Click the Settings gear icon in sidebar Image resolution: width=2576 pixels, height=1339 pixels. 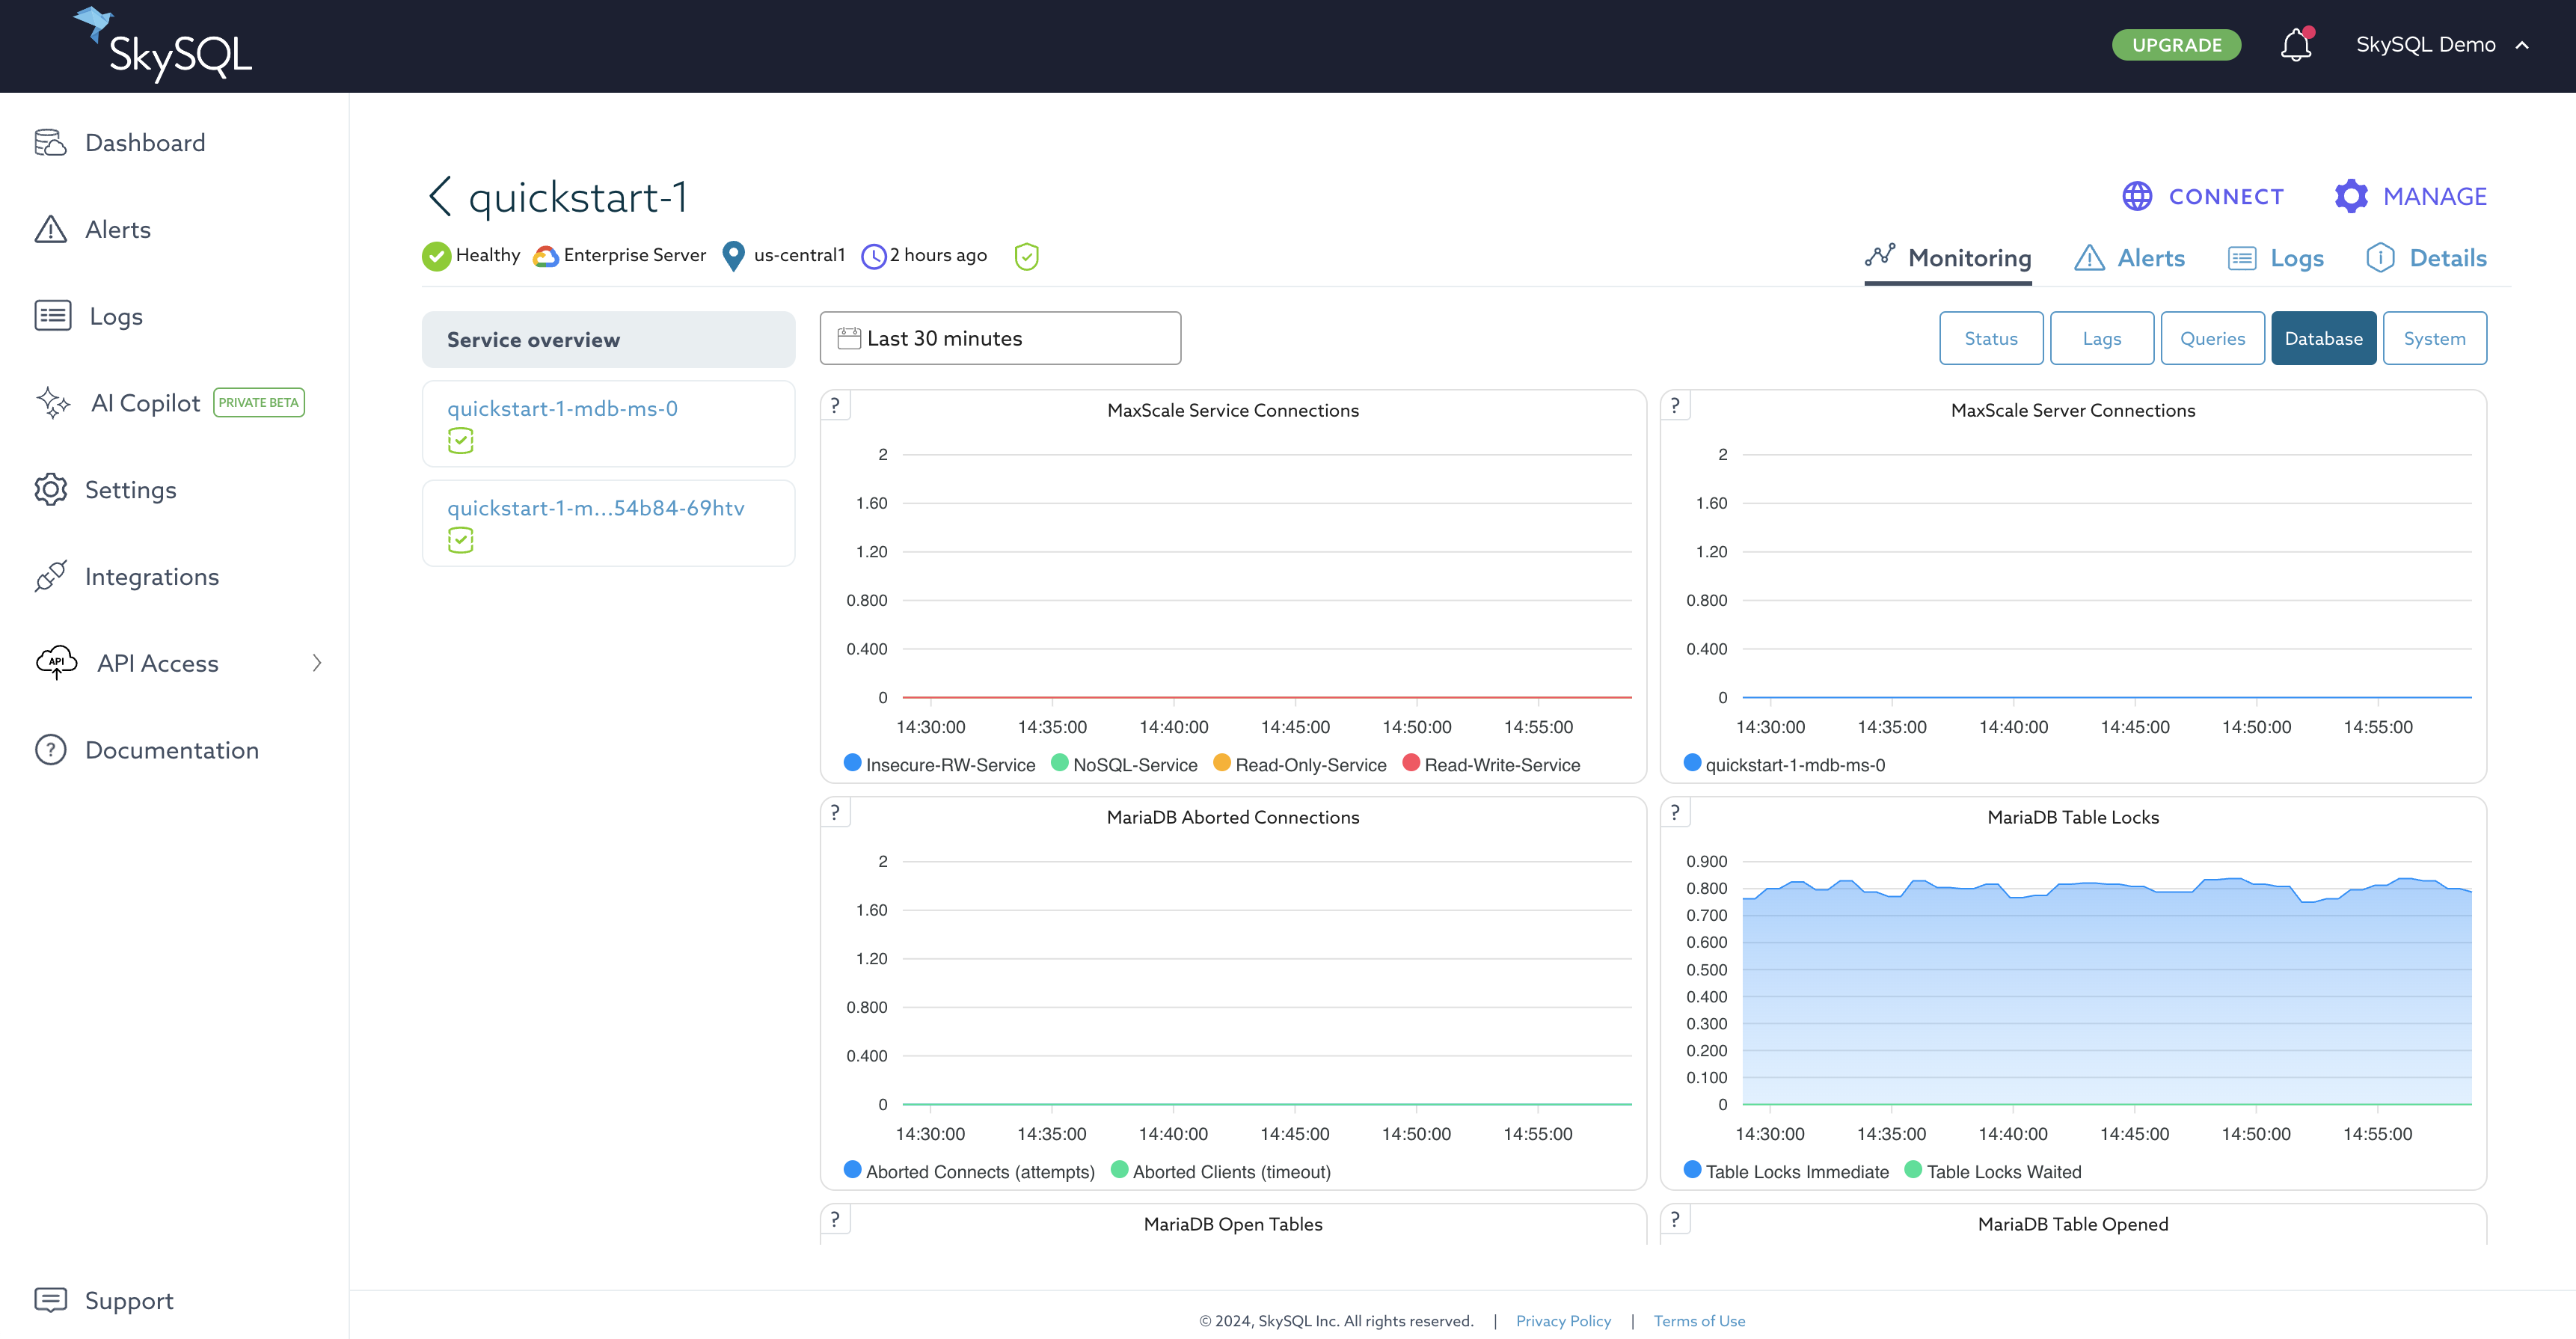(50, 490)
